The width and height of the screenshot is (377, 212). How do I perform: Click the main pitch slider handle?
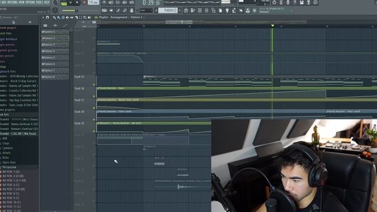pyautogui.click(x=77, y=11)
